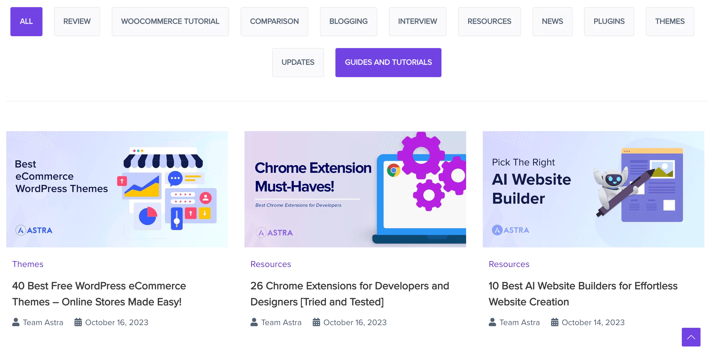This screenshot has width=713, height=353.
Task: Open the Best eCommerce WordPress Themes thumbnail
Action: tap(117, 189)
